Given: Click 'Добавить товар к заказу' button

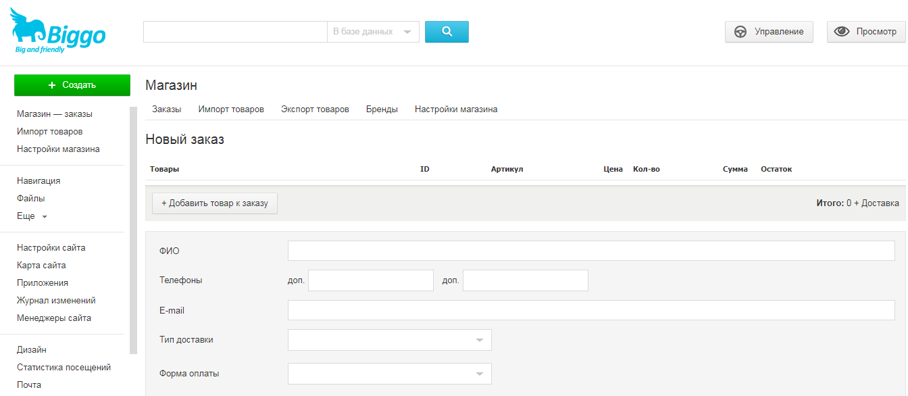Looking at the screenshot, I should (x=215, y=203).
